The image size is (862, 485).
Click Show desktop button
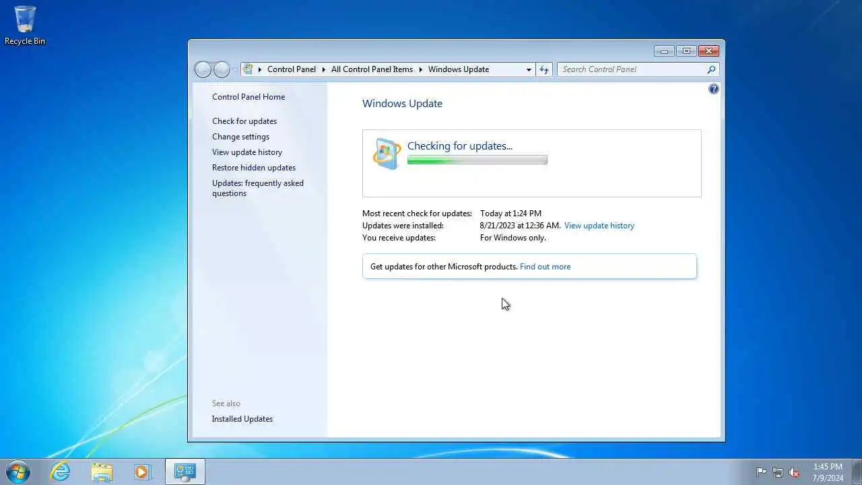coord(857,472)
